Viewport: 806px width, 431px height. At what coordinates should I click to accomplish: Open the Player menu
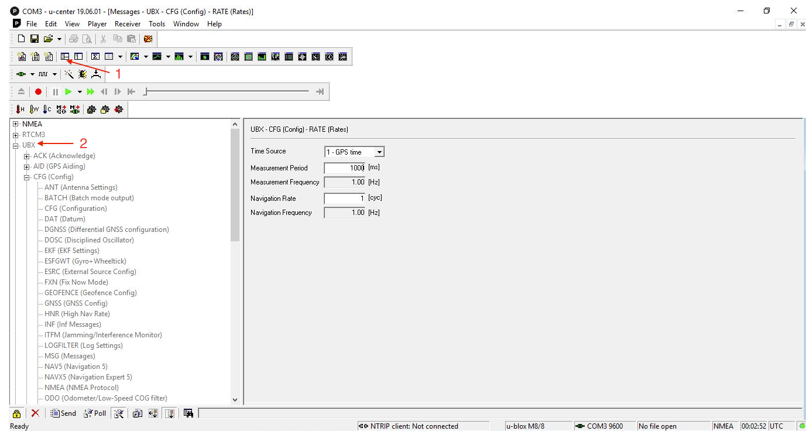97,24
